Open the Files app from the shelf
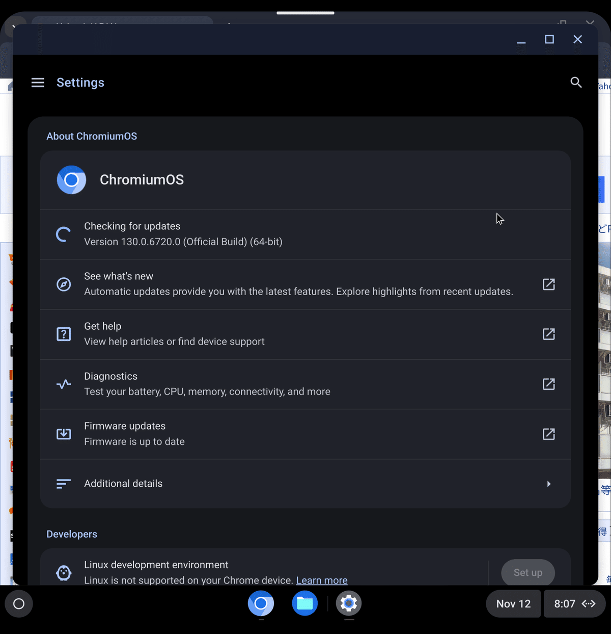Image resolution: width=611 pixels, height=634 pixels. [304, 603]
